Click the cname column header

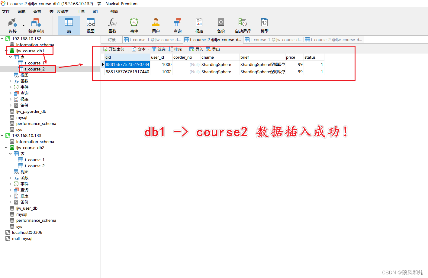click(220, 57)
